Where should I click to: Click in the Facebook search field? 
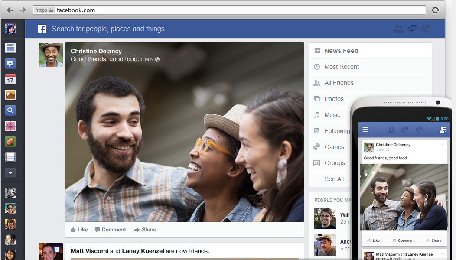pos(108,29)
